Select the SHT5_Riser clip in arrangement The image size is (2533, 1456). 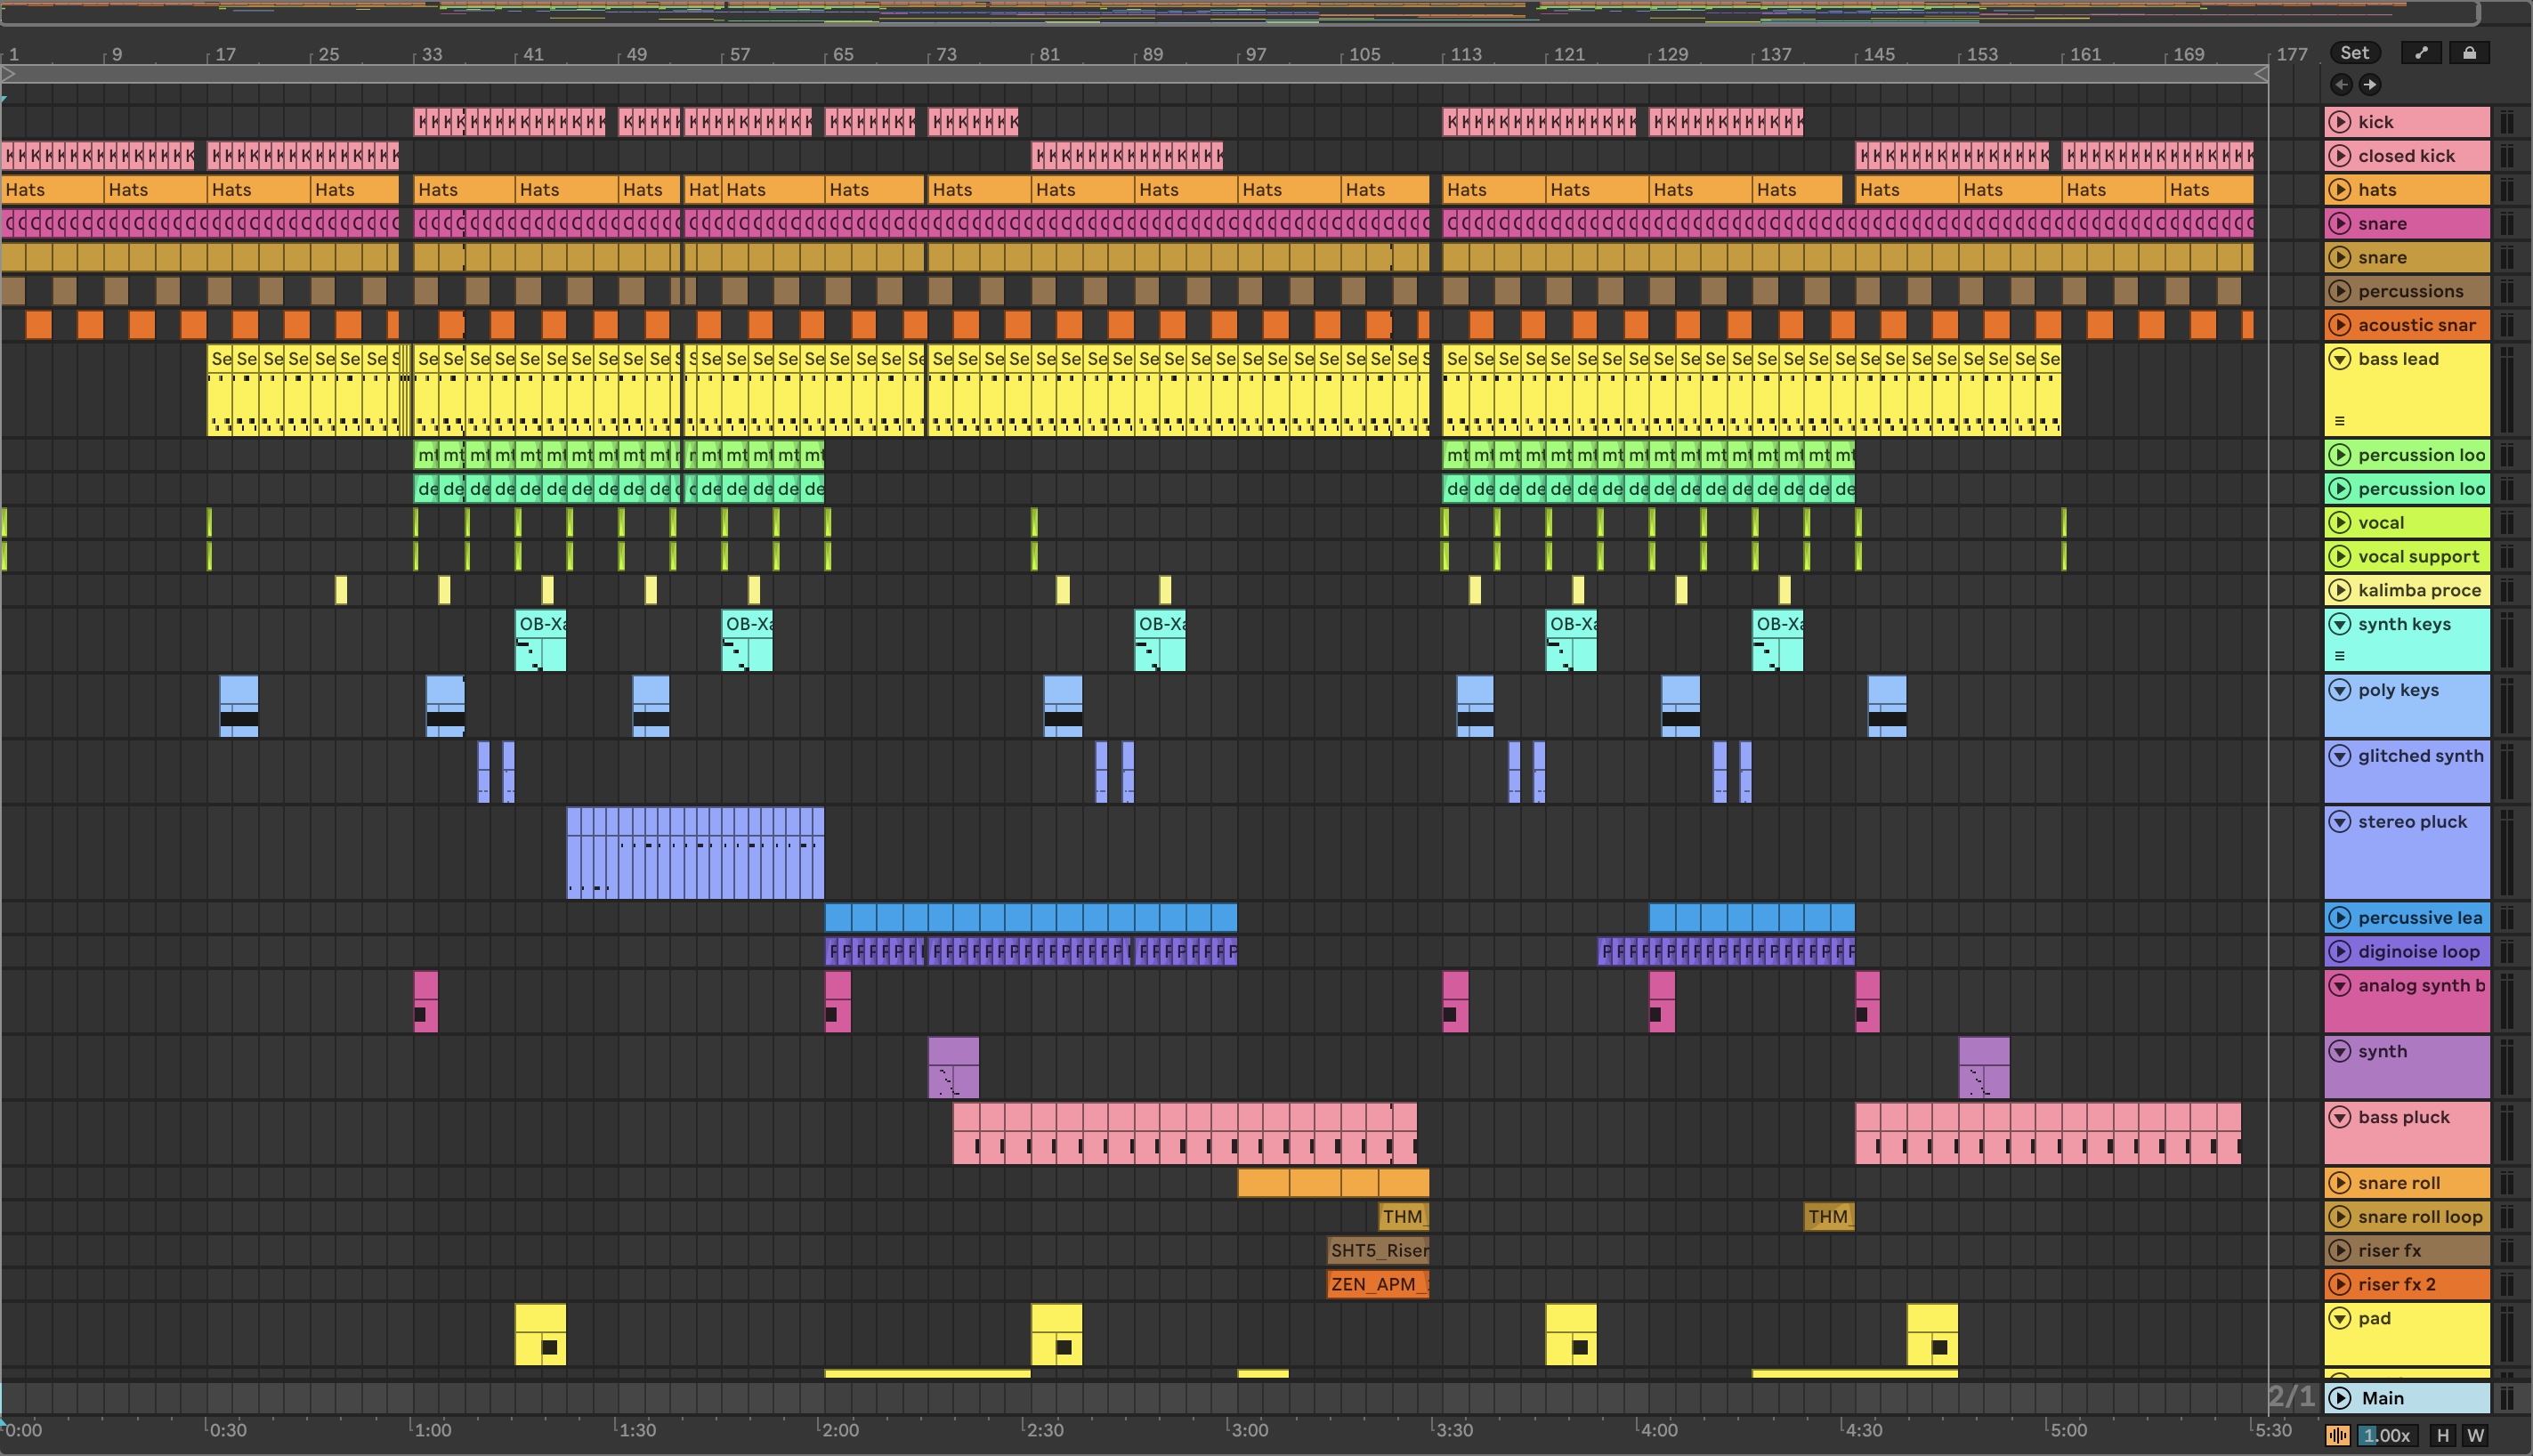click(1378, 1251)
